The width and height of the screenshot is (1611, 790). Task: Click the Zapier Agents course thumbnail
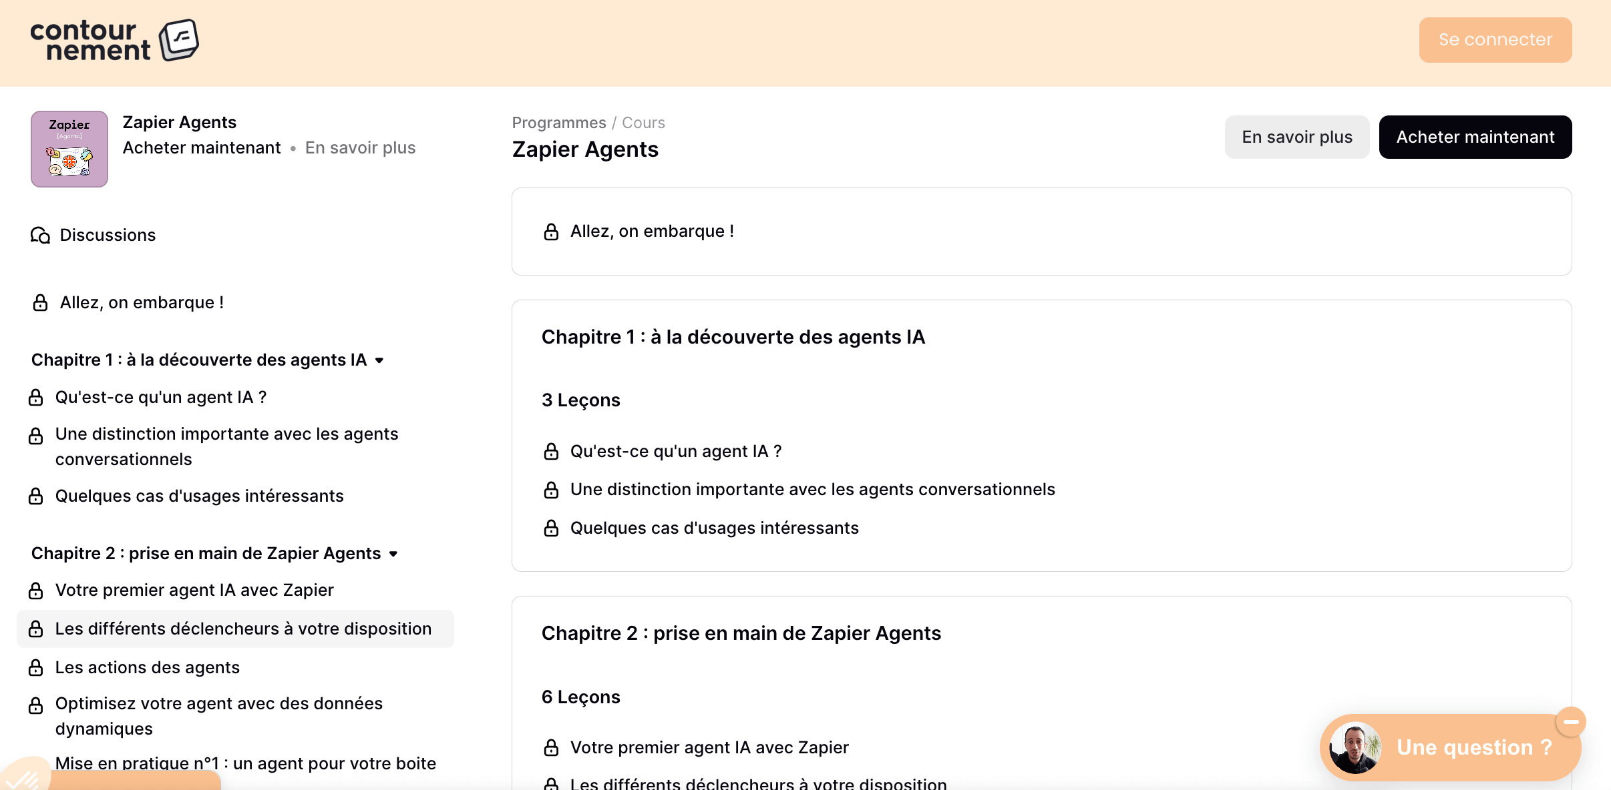click(69, 149)
